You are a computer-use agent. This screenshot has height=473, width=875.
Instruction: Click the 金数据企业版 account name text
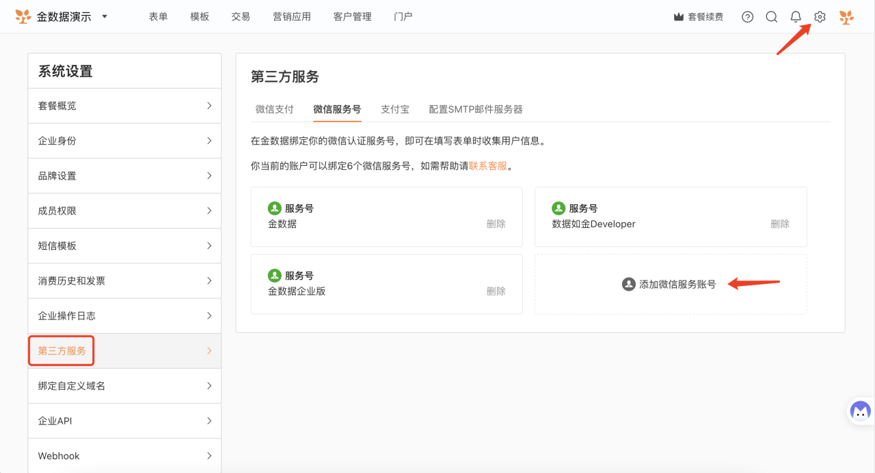pyautogui.click(x=297, y=291)
